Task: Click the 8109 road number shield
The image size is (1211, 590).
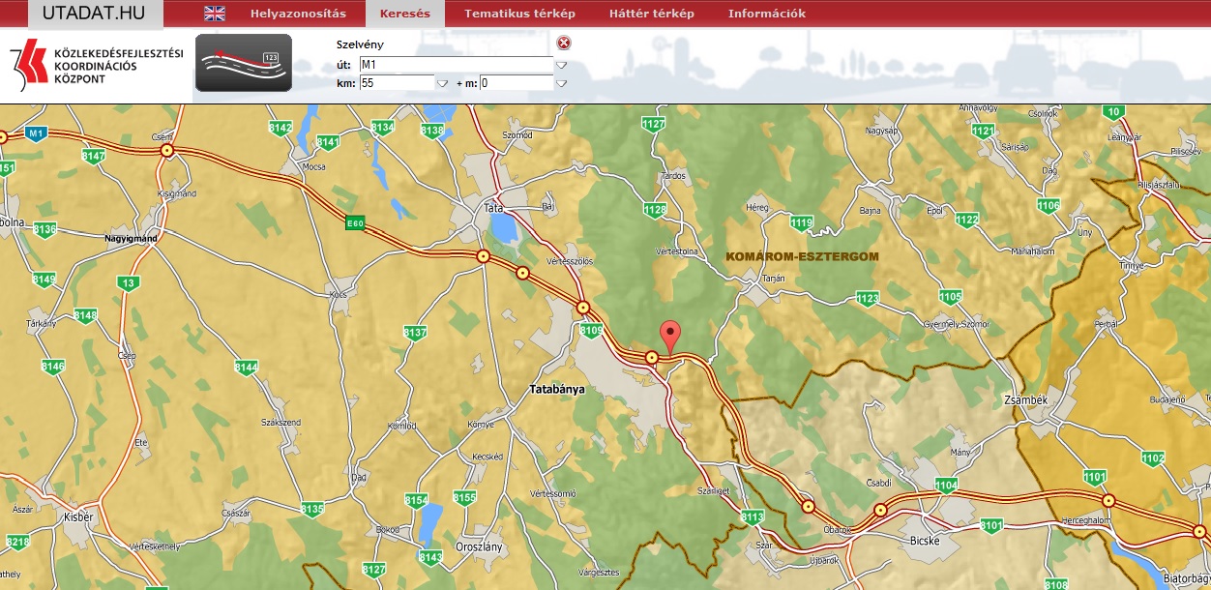Action: (592, 331)
